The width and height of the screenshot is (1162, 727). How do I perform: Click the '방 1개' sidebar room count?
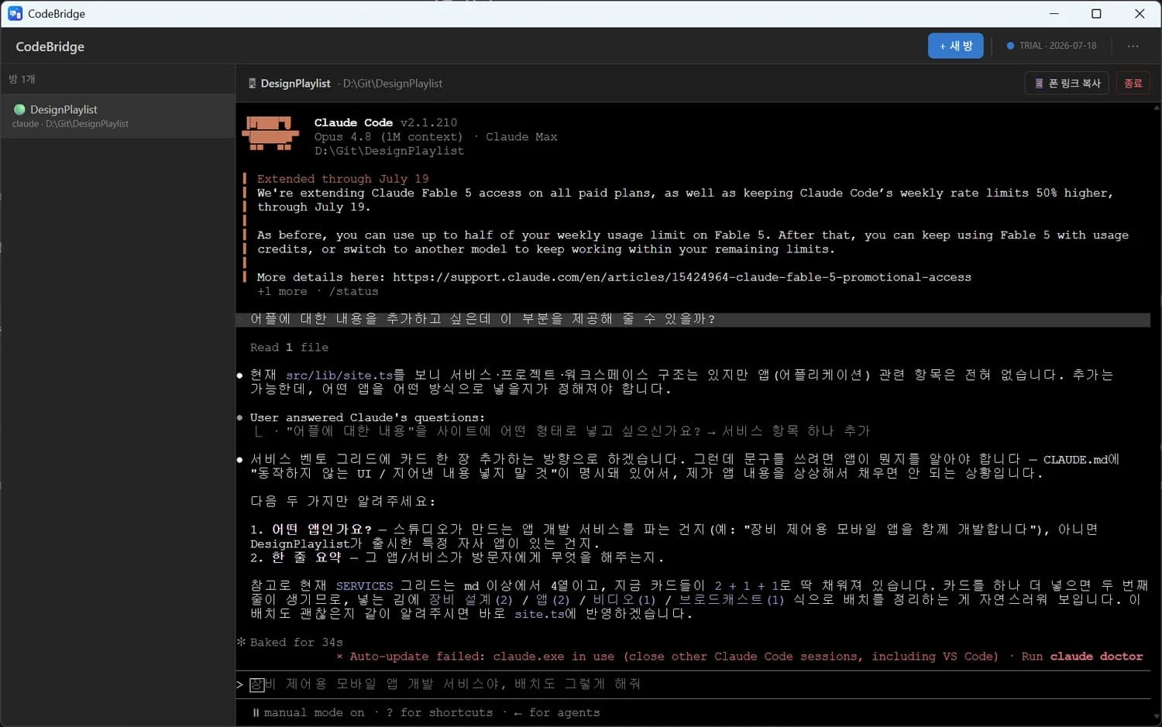[22, 79]
